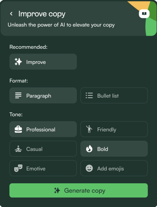Image resolution: width=157 pixels, height=207 pixels.
Task: Click the meditating person Casual icon
Action: [x=18, y=149]
